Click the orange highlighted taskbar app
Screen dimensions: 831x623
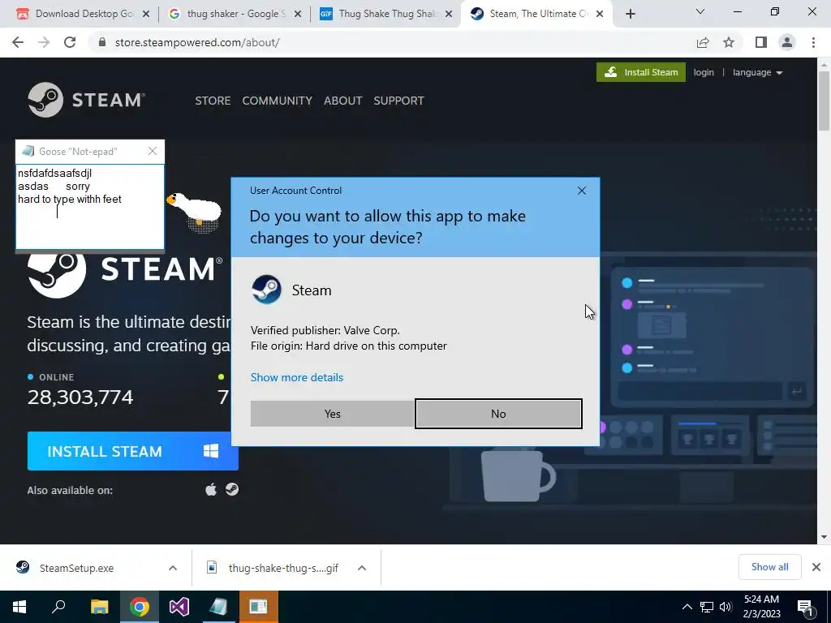coord(259,607)
